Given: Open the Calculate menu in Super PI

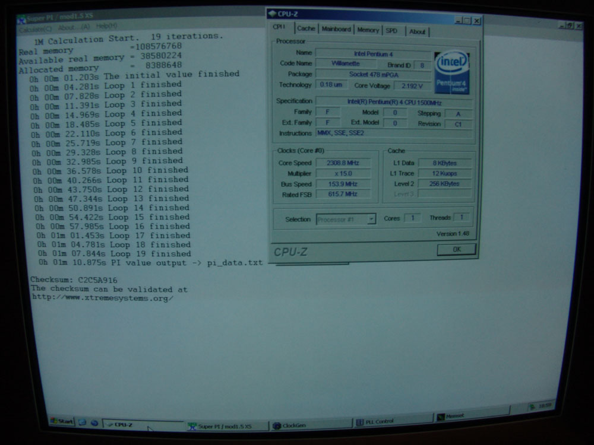Looking at the screenshot, I should tap(36, 29).
